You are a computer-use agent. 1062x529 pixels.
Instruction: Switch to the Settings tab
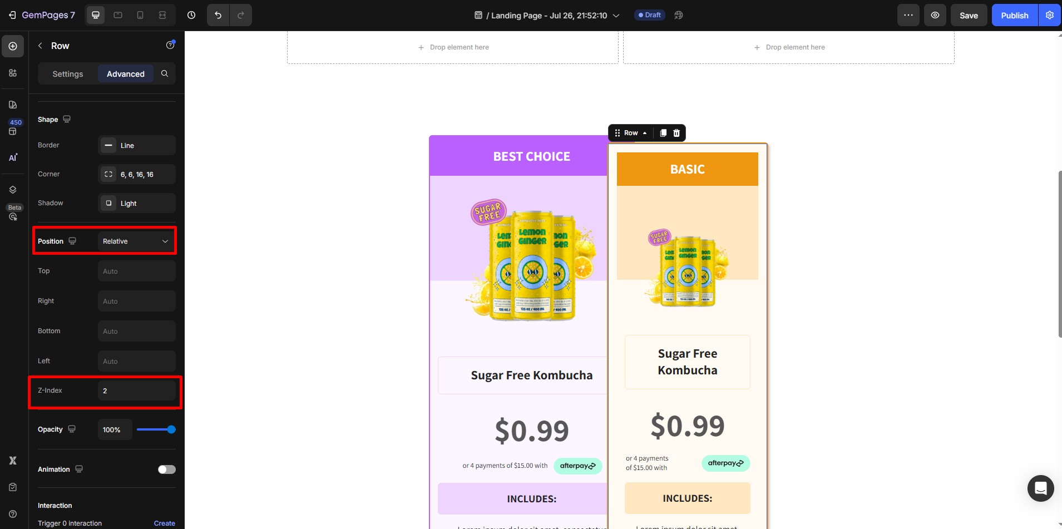coord(68,74)
